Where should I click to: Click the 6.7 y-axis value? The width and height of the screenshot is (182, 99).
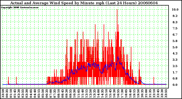click(175, 35)
